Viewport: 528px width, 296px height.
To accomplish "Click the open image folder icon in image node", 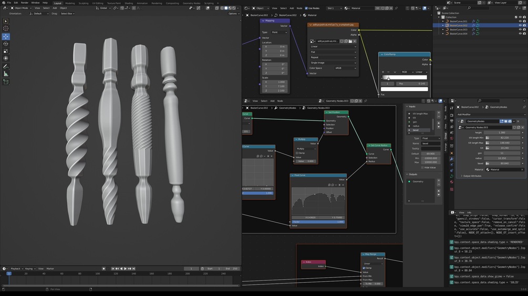I will [x=350, y=41].
